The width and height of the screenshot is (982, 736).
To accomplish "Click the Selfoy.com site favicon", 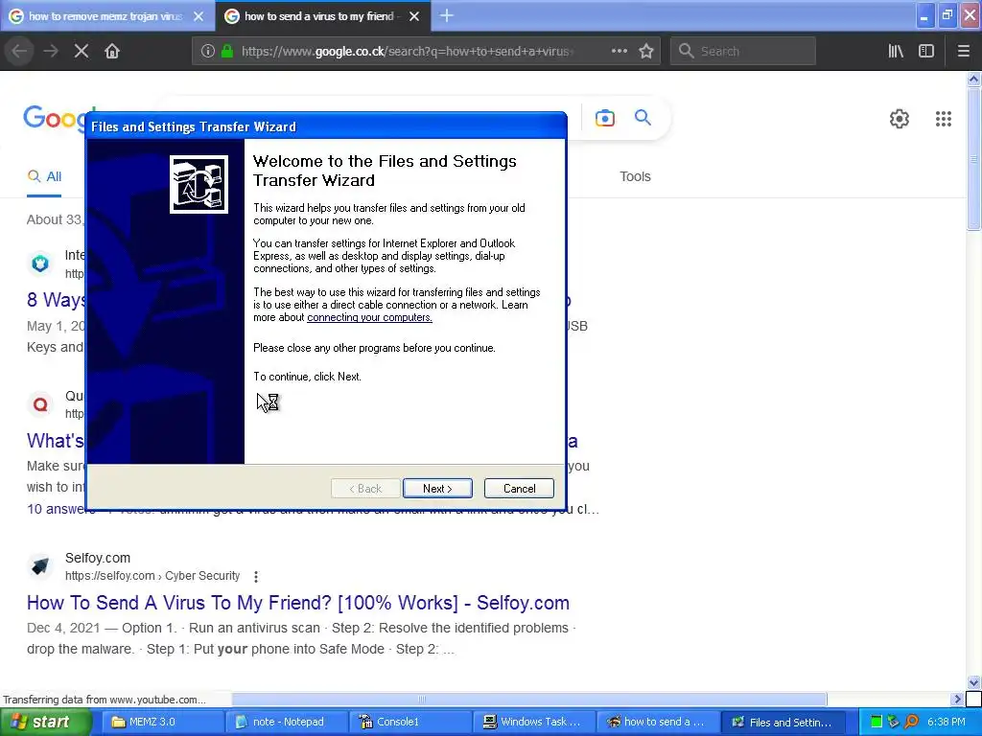I will coord(40,565).
